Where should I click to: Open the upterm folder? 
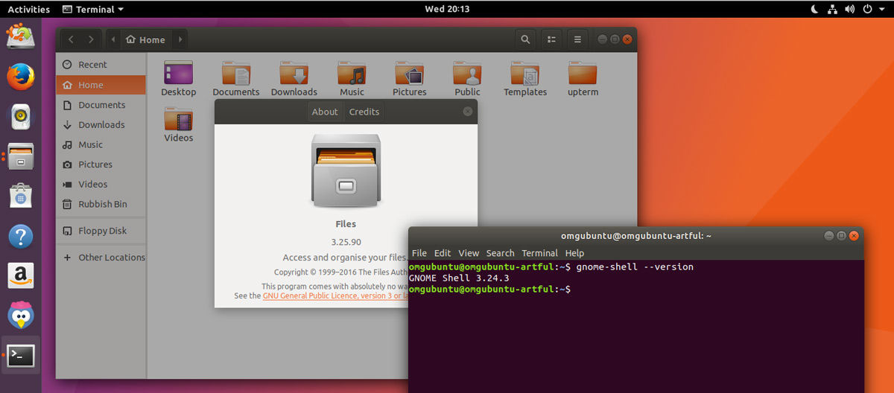tap(583, 79)
